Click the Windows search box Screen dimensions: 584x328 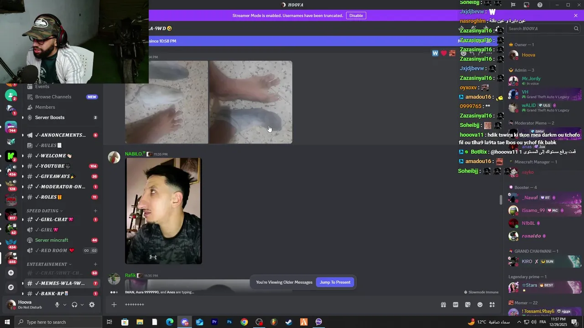click(x=58, y=322)
